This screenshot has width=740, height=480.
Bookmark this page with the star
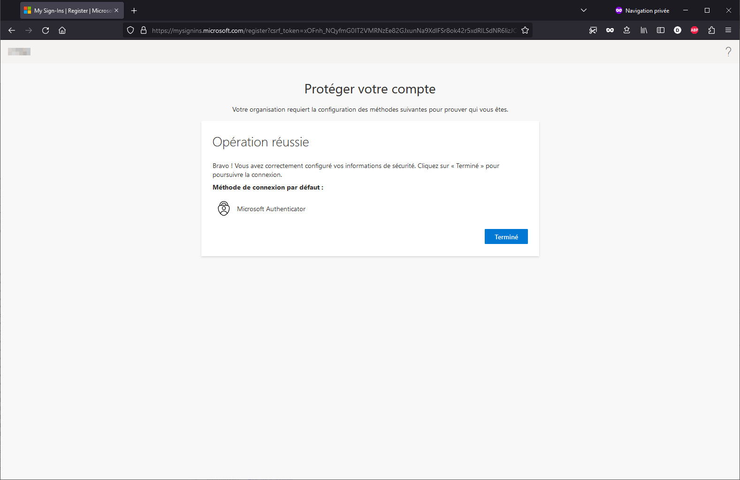(525, 30)
